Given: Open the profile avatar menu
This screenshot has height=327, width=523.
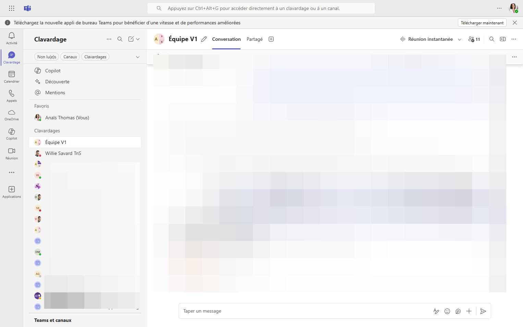Looking at the screenshot, I should pyautogui.click(x=513, y=8).
